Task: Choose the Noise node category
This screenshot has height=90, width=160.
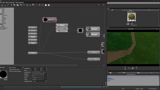Action: point(2,12)
